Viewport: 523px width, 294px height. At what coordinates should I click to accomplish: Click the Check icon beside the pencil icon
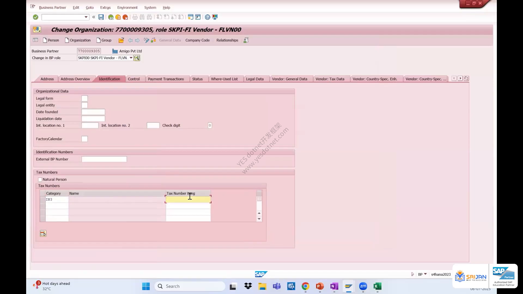coord(154,40)
